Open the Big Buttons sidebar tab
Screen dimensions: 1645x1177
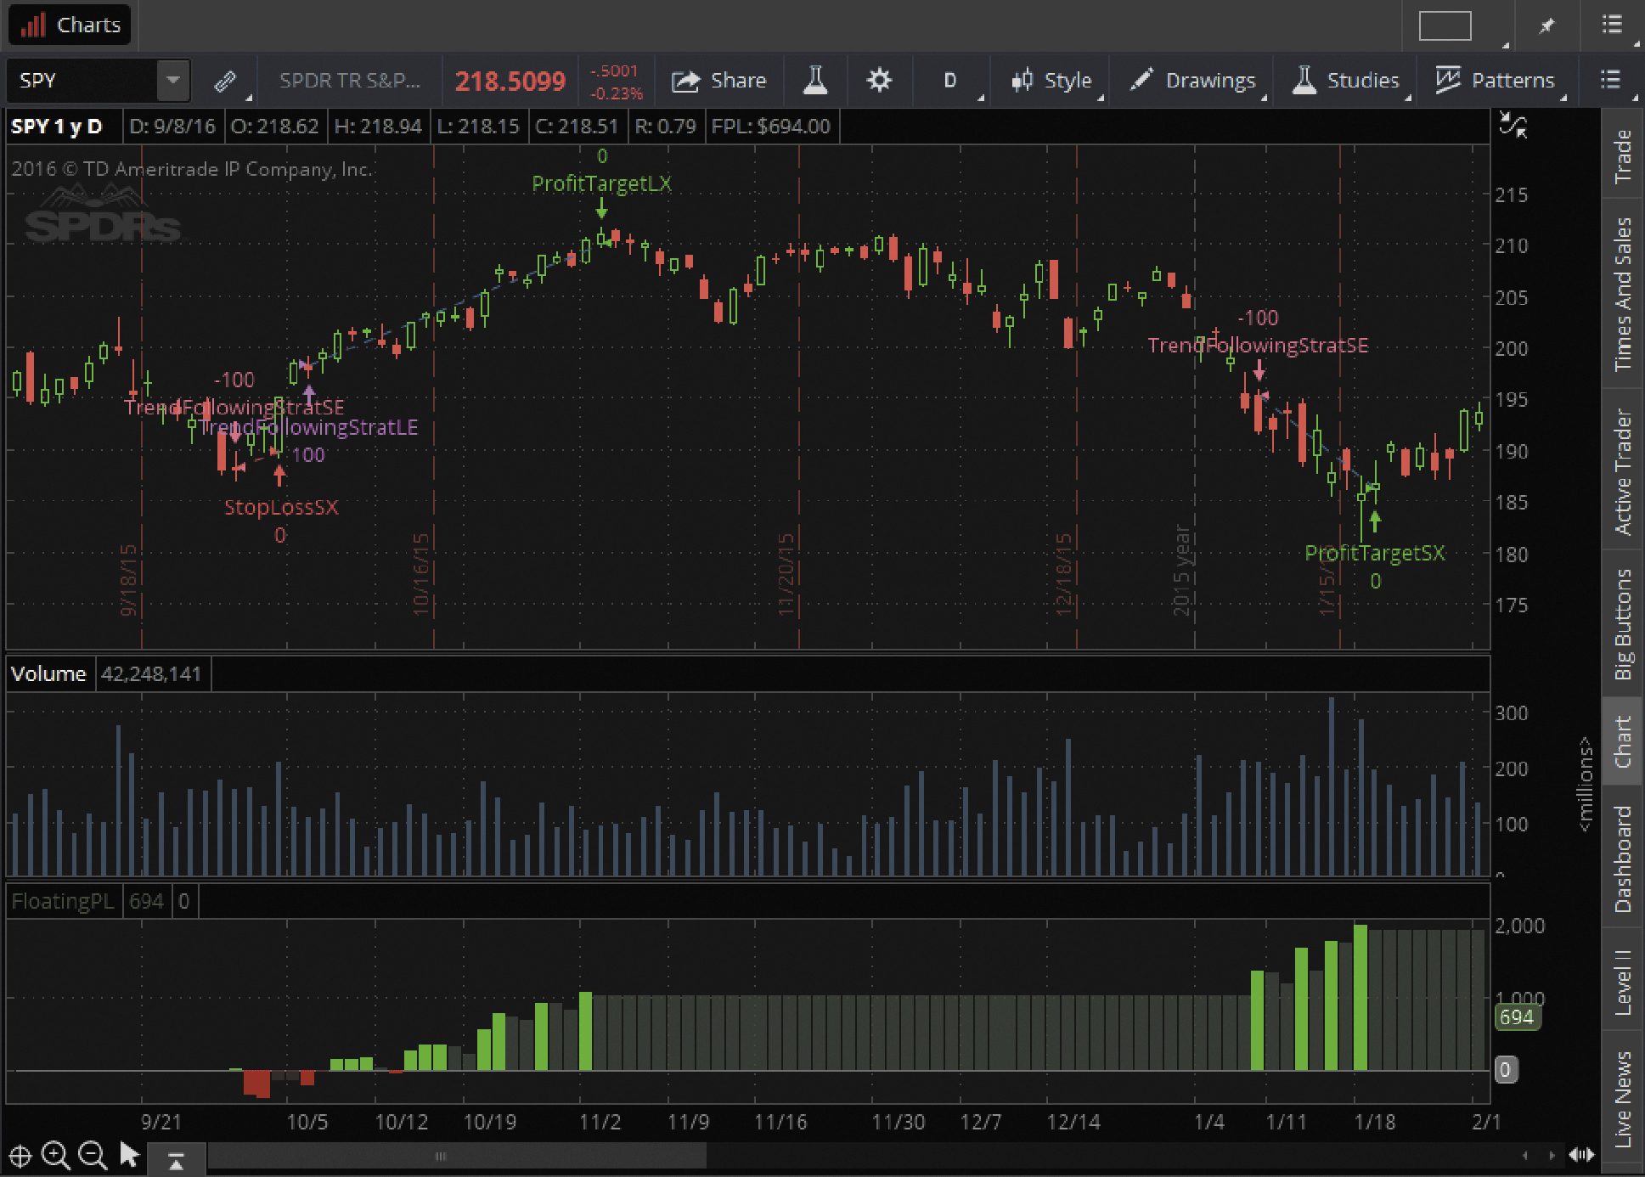point(1623,624)
